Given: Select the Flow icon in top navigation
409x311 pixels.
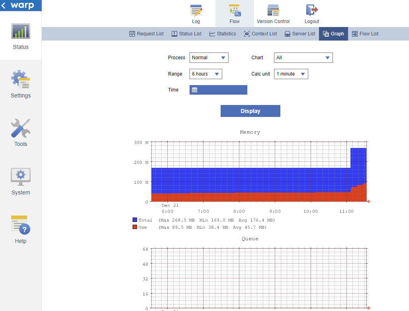Looking at the screenshot, I should [234, 13].
